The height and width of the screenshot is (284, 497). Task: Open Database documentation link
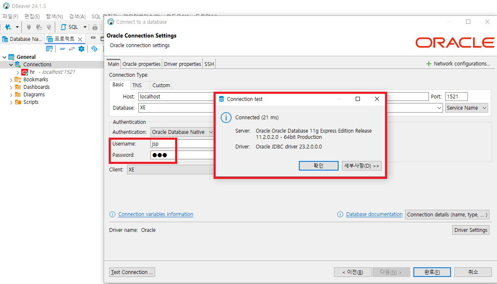tap(374, 214)
